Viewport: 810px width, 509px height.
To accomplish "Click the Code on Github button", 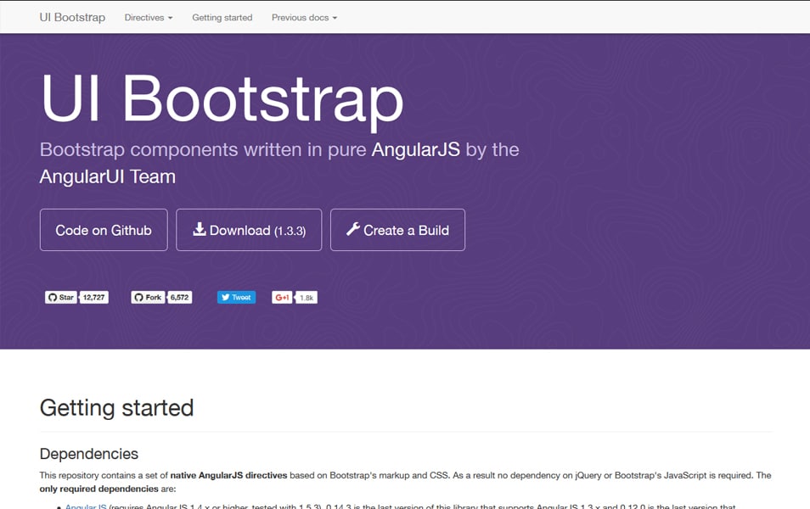I will [x=104, y=230].
